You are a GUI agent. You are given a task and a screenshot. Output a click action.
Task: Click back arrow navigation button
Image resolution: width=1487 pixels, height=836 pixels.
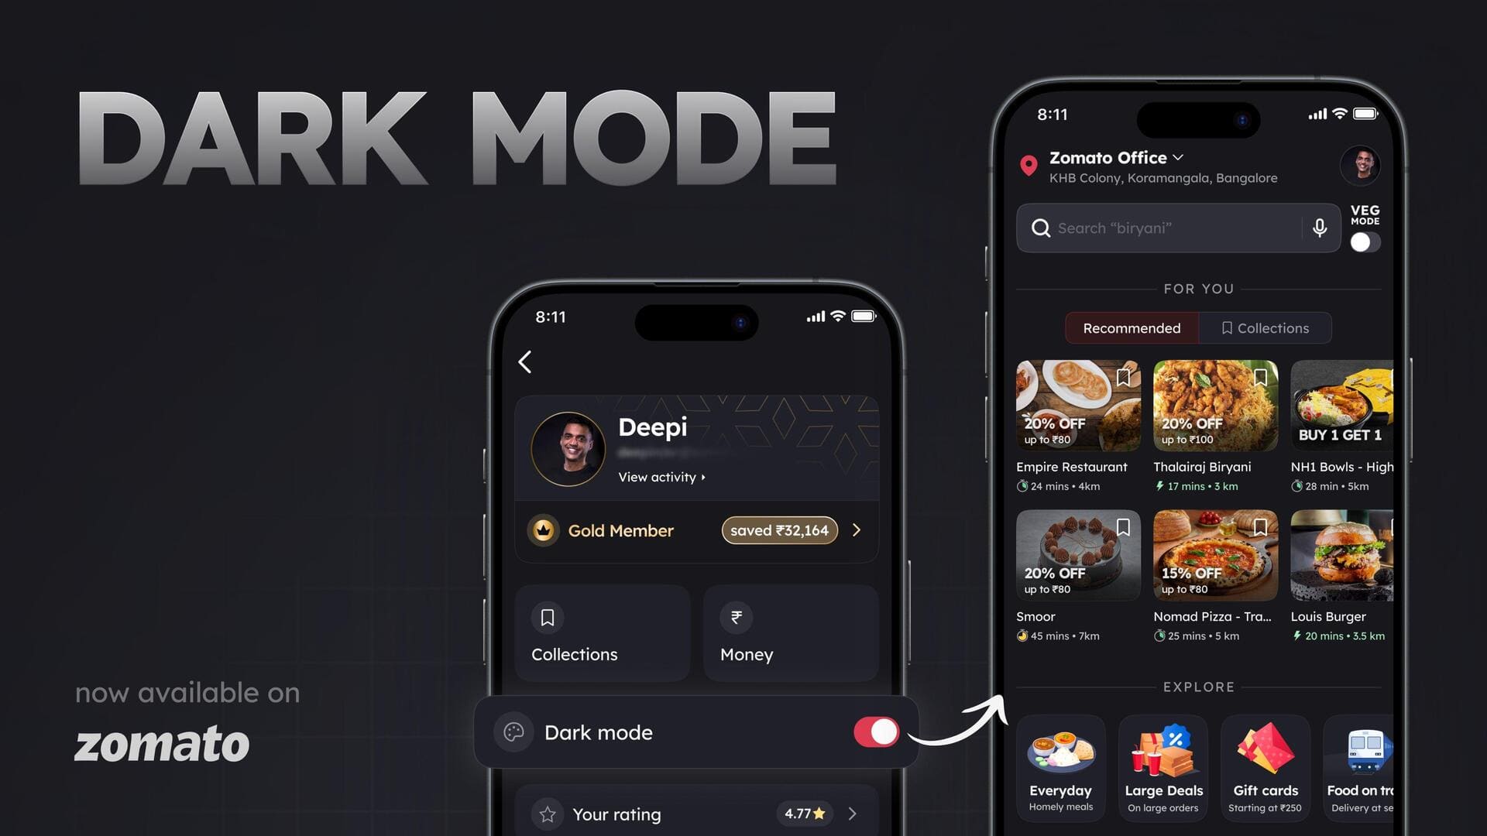525,361
